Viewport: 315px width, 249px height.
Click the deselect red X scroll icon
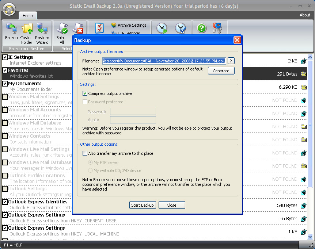[78, 28]
